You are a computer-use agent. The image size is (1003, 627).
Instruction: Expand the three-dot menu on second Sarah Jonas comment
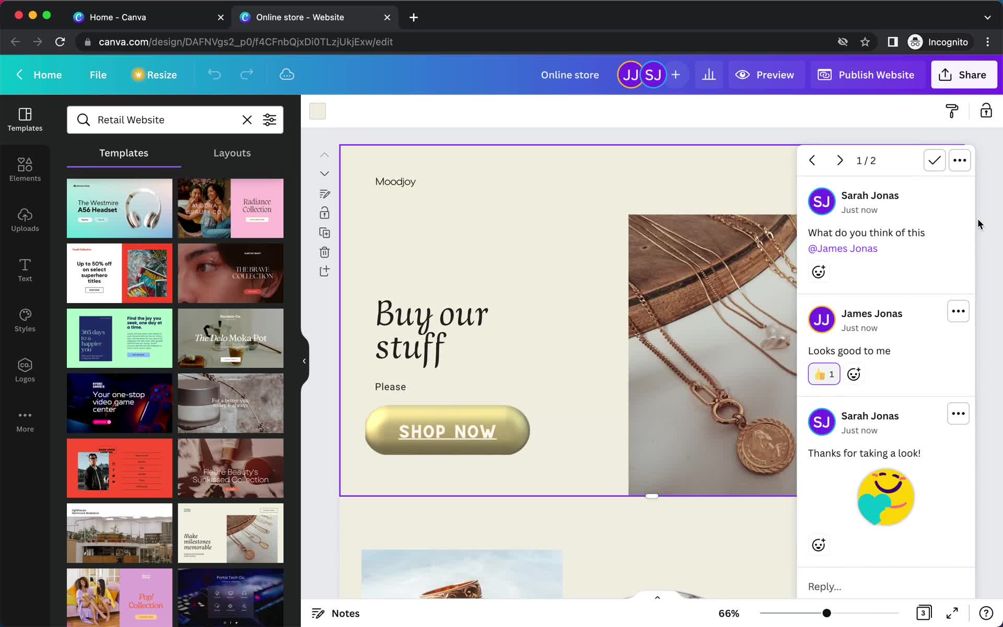click(958, 413)
